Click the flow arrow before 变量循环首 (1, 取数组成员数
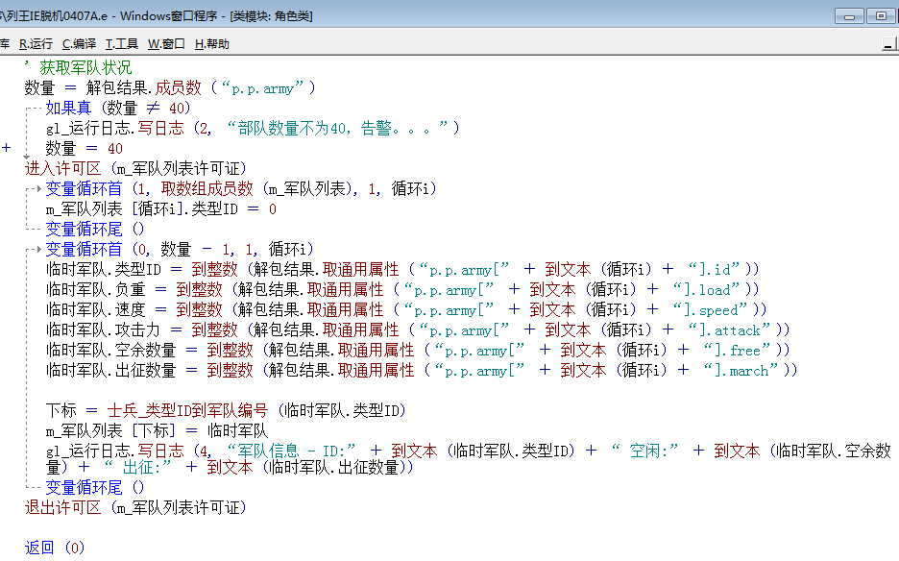899x561 pixels. point(37,189)
